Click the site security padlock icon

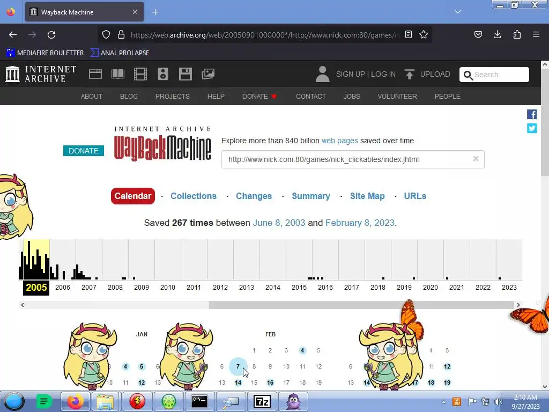(x=121, y=35)
